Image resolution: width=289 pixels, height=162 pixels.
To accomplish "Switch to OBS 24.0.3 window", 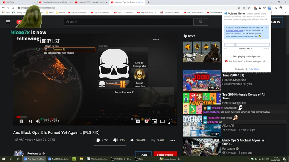I will coord(121,159).
